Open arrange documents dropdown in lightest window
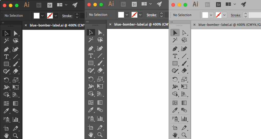Image resolution: width=261 pixels, height=139 pixels. 231,4
